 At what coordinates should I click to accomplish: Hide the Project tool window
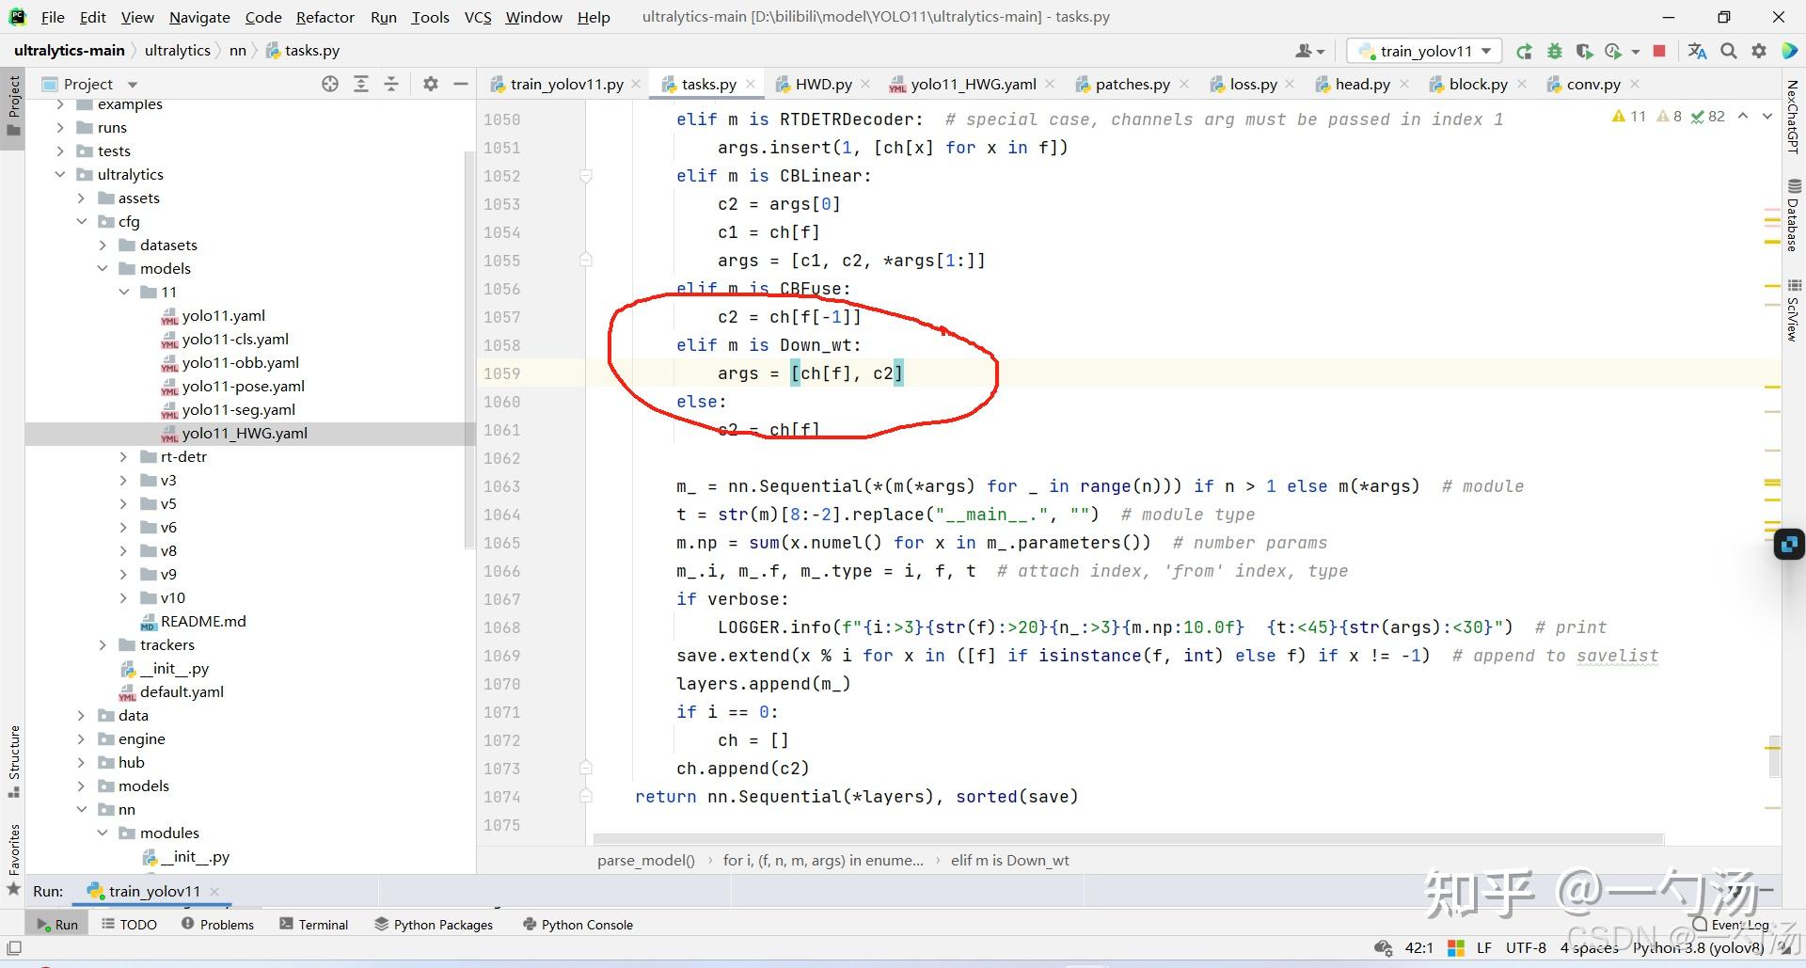[461, 84]
